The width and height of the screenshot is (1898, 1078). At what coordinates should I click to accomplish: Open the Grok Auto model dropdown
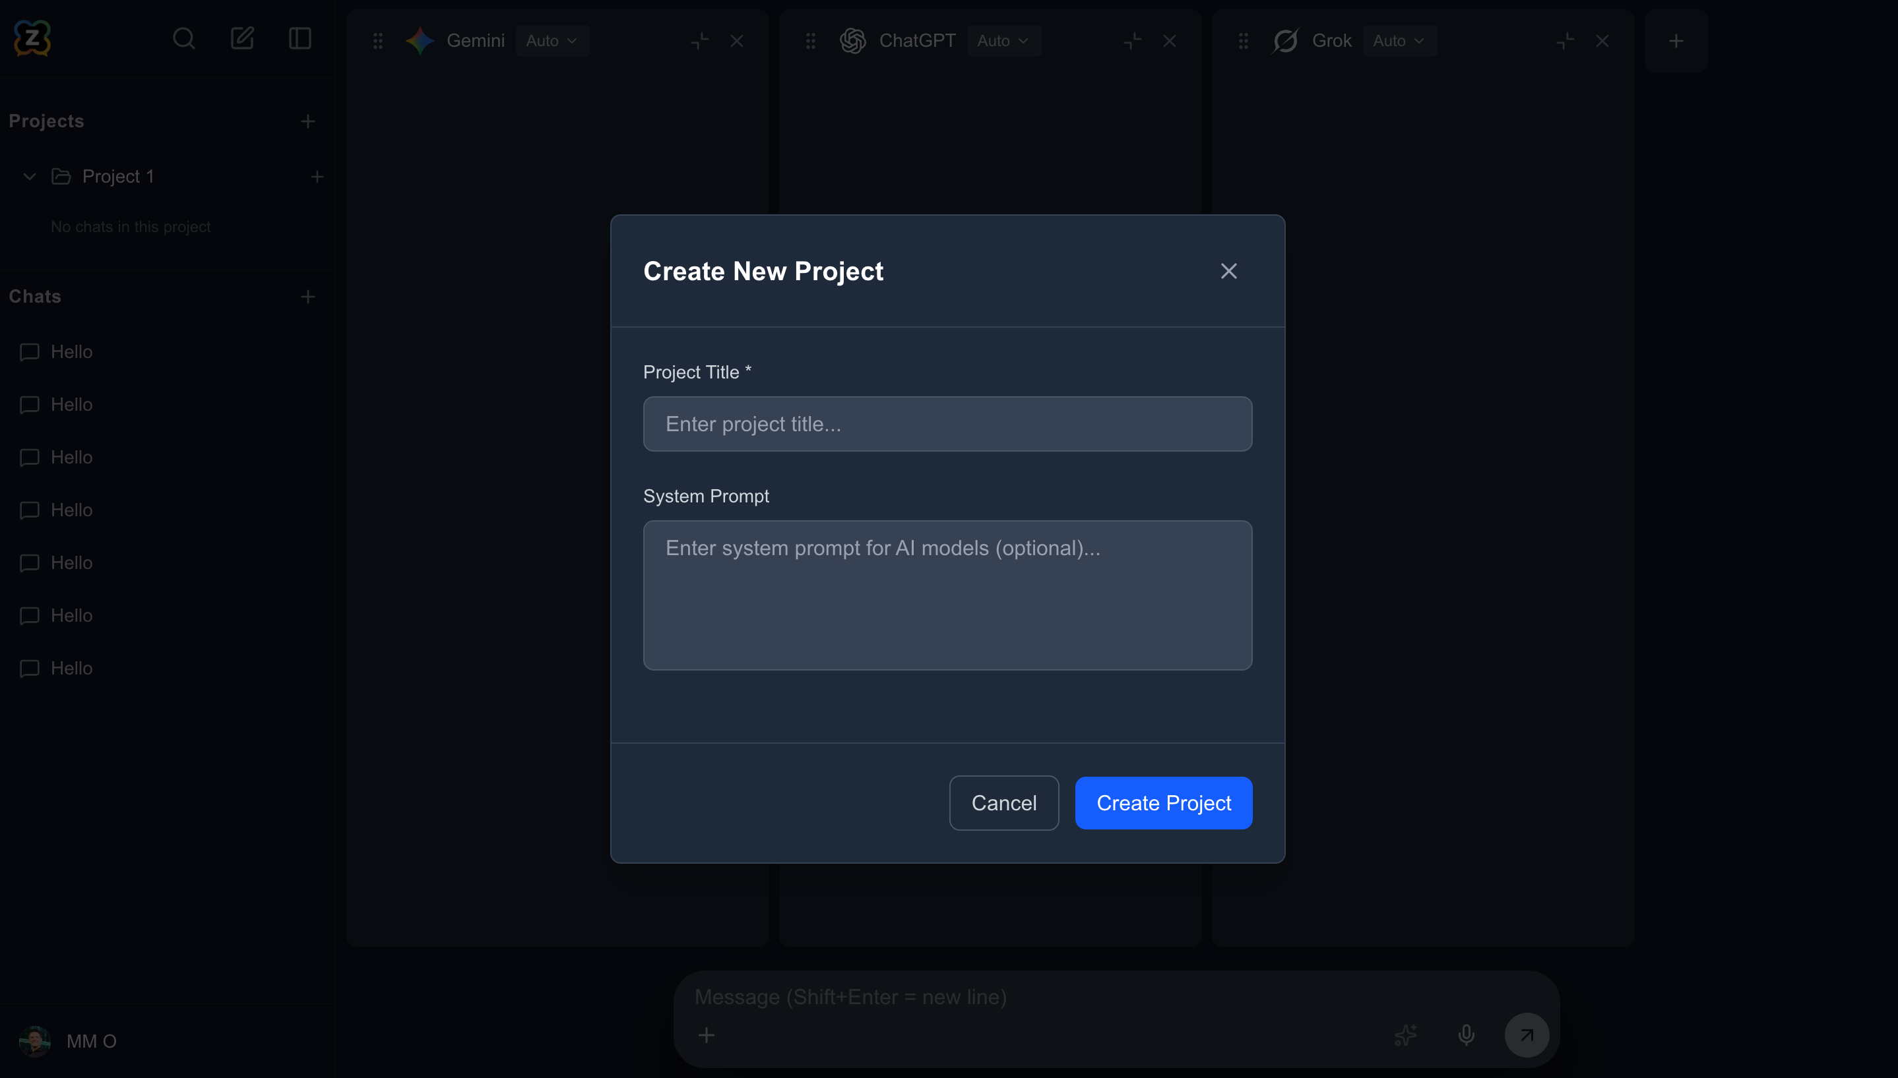pyautogui.click(x=1399, y=41)
